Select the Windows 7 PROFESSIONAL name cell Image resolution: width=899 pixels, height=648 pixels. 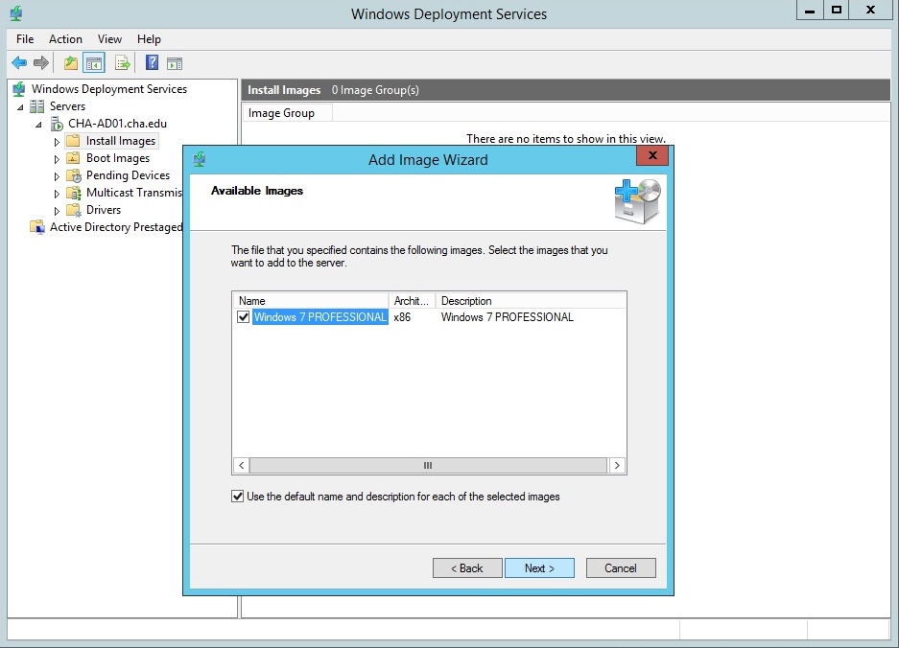(320, 317)
